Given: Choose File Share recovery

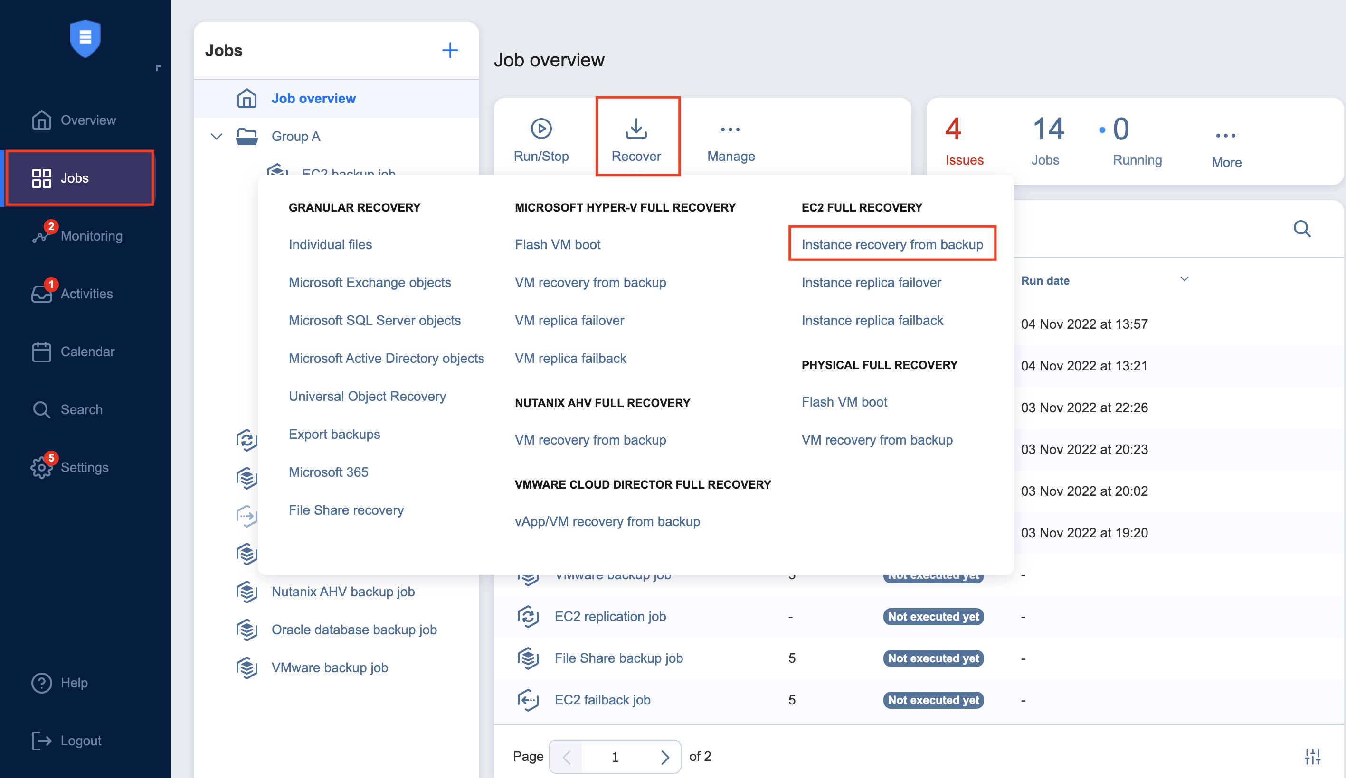Looking at the screenshot, I should click(x=346, y=509).
